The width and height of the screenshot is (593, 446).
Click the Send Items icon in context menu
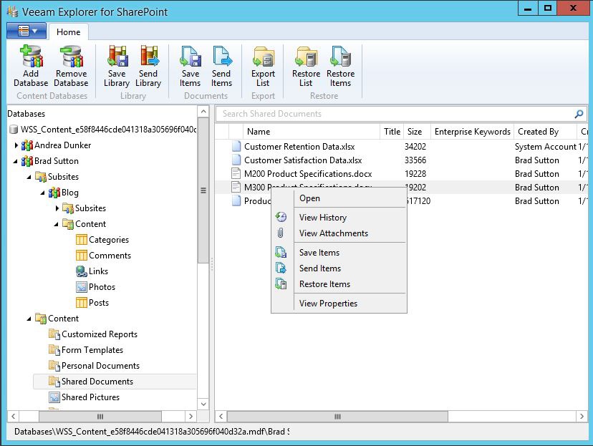coord(281,268)
